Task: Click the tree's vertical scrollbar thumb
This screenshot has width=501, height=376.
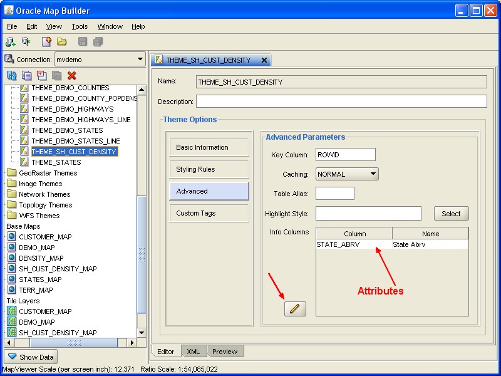Action: click(x=142, y=254)
